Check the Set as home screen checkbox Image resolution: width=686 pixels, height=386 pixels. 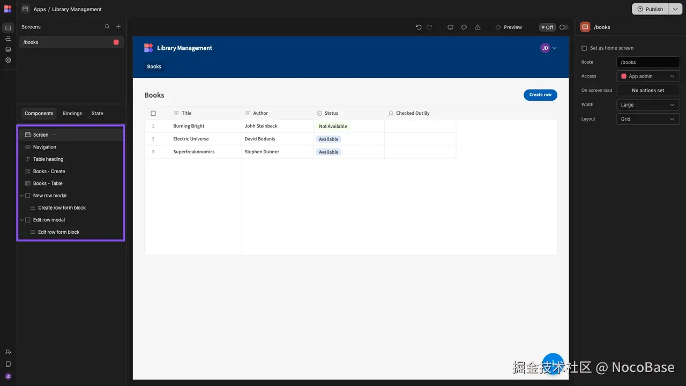[584, 48]
